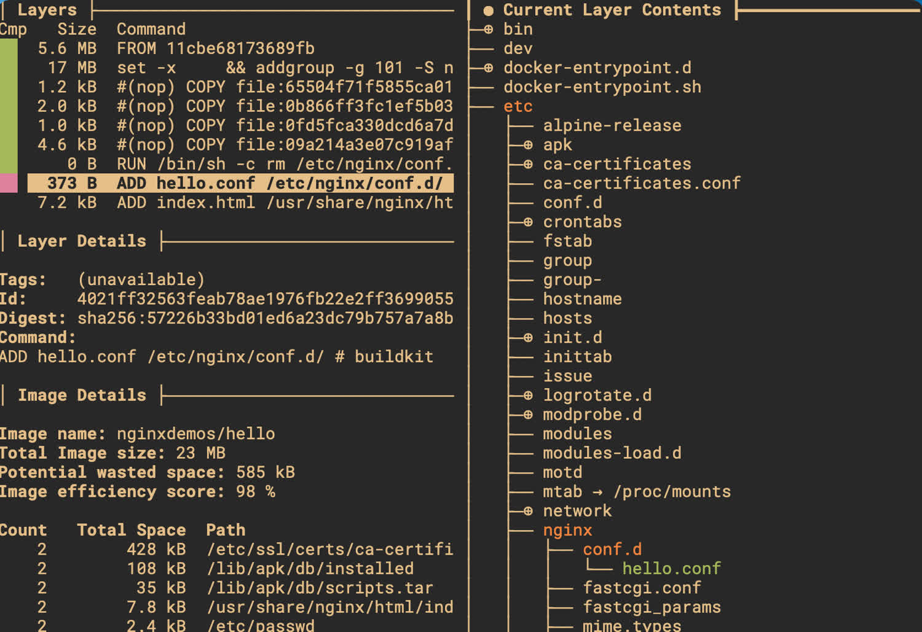Click the Path column header
922x632 pixels.
(x=226, y=530)
